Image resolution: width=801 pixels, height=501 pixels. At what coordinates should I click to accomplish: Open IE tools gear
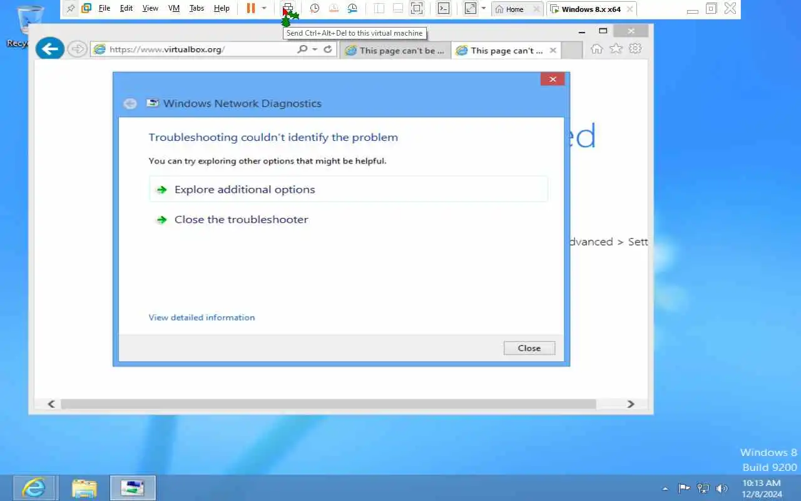point(635,49)
